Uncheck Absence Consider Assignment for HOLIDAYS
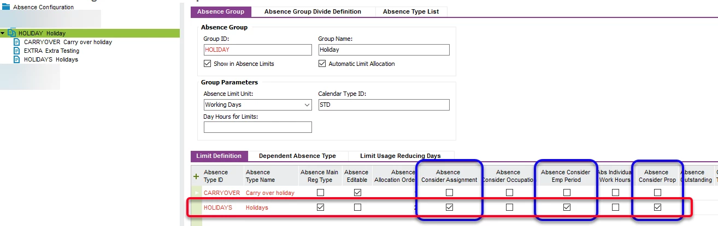This screenshot has height=226, width=718. 449,207
